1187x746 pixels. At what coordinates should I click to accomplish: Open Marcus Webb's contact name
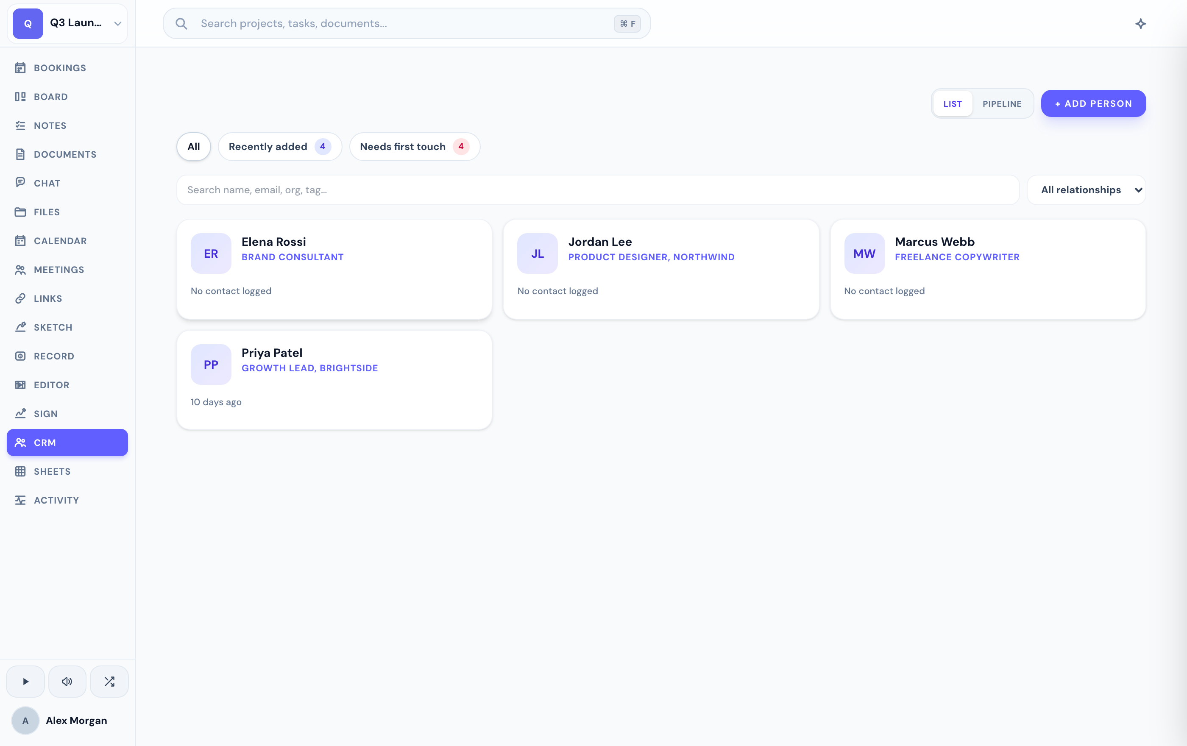(935, 242)
